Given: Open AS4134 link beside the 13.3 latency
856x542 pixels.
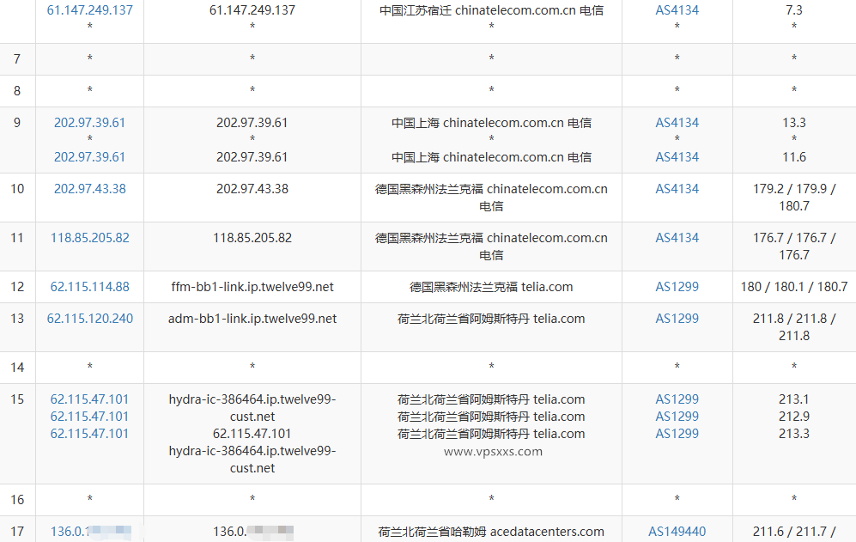Looking at the screenshot, I should [x=677, y=122].
